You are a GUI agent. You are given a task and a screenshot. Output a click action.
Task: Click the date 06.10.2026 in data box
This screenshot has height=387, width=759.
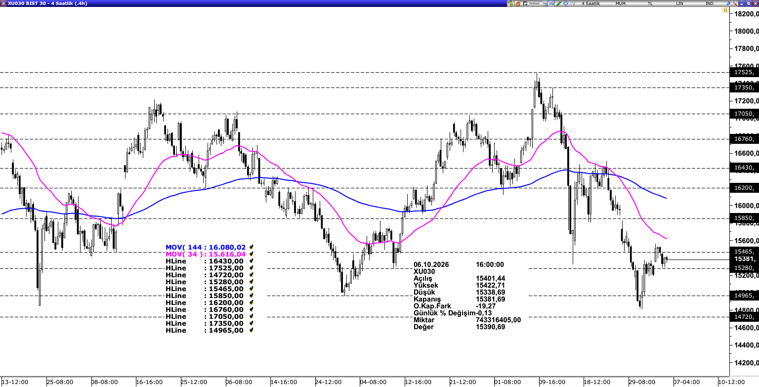[x=431, y=264]
